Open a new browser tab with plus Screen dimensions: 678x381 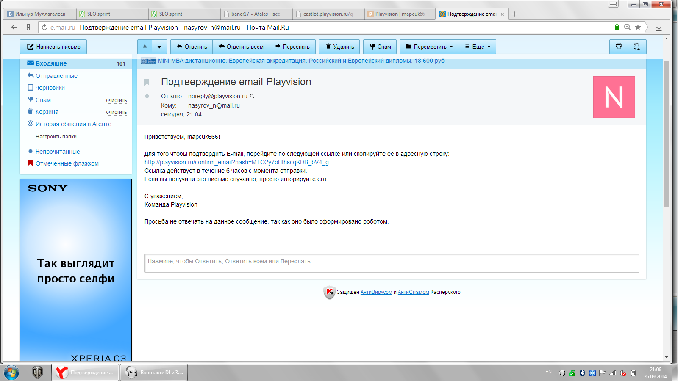514,14
